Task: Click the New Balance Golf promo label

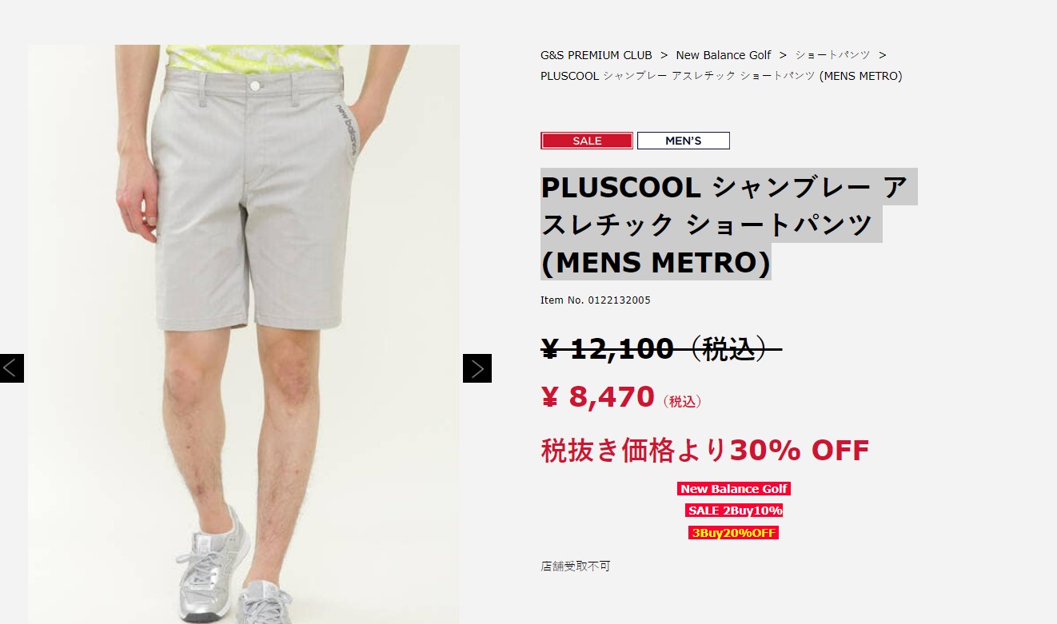Action: (734, 489)
